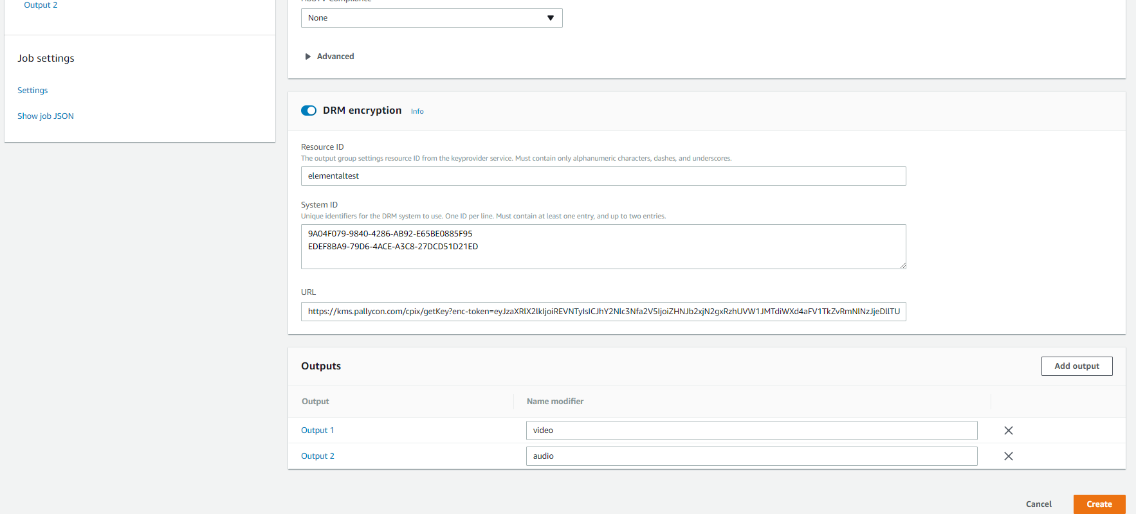Click the Info link beside DRM encryption

point(417,111)
